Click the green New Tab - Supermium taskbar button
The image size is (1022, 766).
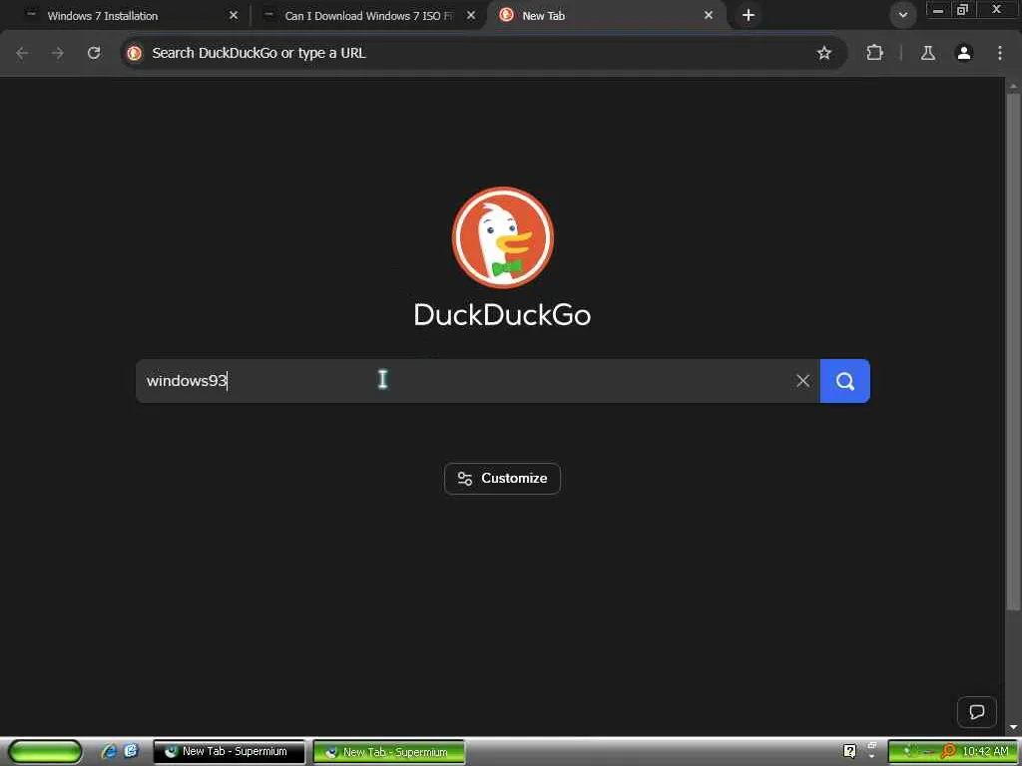389,752
